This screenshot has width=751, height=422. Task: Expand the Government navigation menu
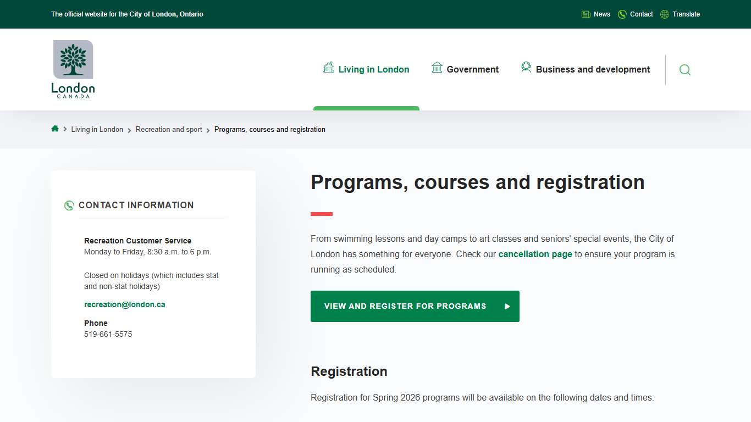pyautogui.click(x=472, y=69)
